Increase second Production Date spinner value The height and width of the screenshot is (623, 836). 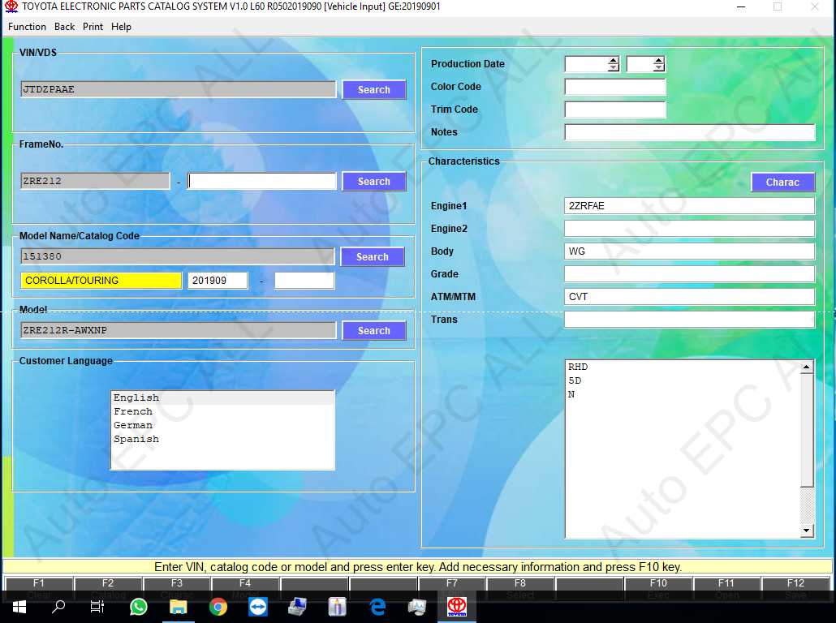click(659, 60)
